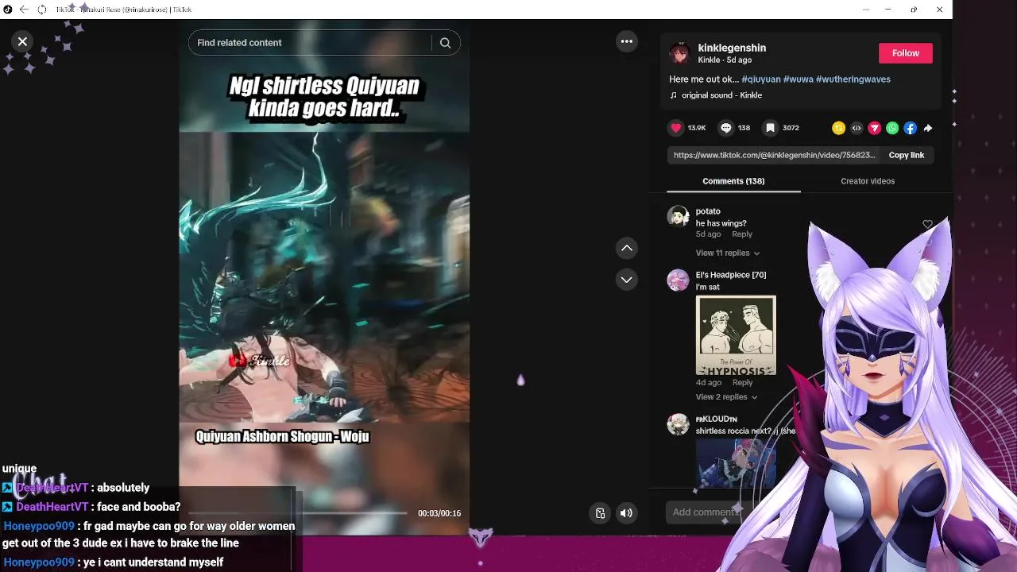Open the #wuwa hashtag

pos(799,79)
